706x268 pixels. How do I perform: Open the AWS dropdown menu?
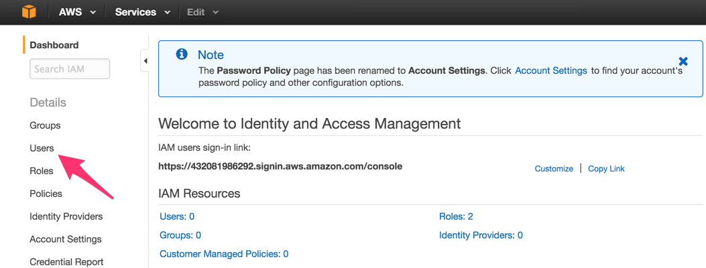pos(78,12)
